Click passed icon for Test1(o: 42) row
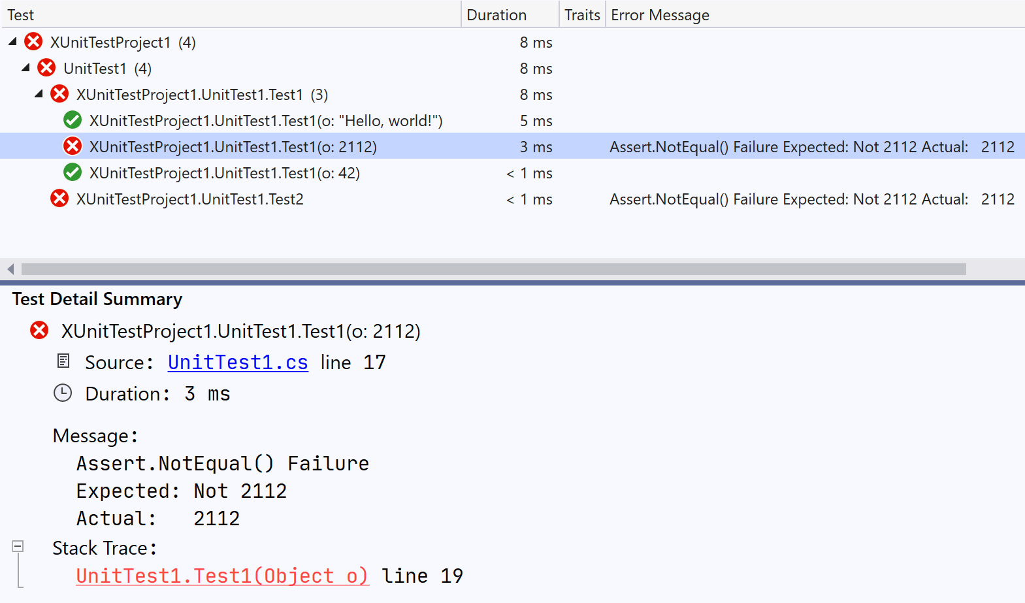Viewport: 1025px width, 603px height. [73, 172]
